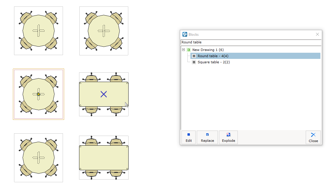Click the Close button in Blocks dialog
Viewport: 333px width, 196px height.
(313, 138)
